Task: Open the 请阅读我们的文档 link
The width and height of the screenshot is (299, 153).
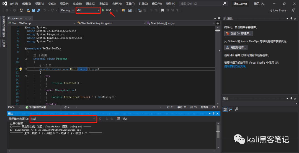Action: coord(235,66)
